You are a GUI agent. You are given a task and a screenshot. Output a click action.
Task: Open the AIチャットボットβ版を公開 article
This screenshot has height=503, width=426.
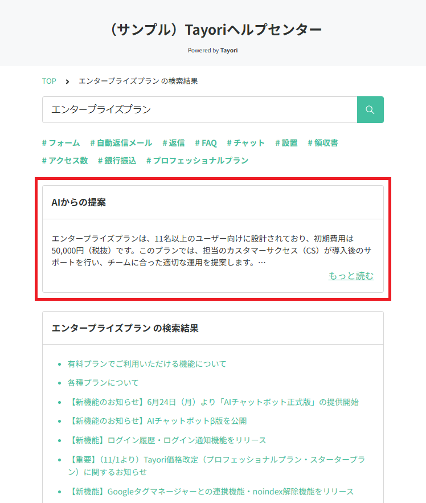[157, 421]
